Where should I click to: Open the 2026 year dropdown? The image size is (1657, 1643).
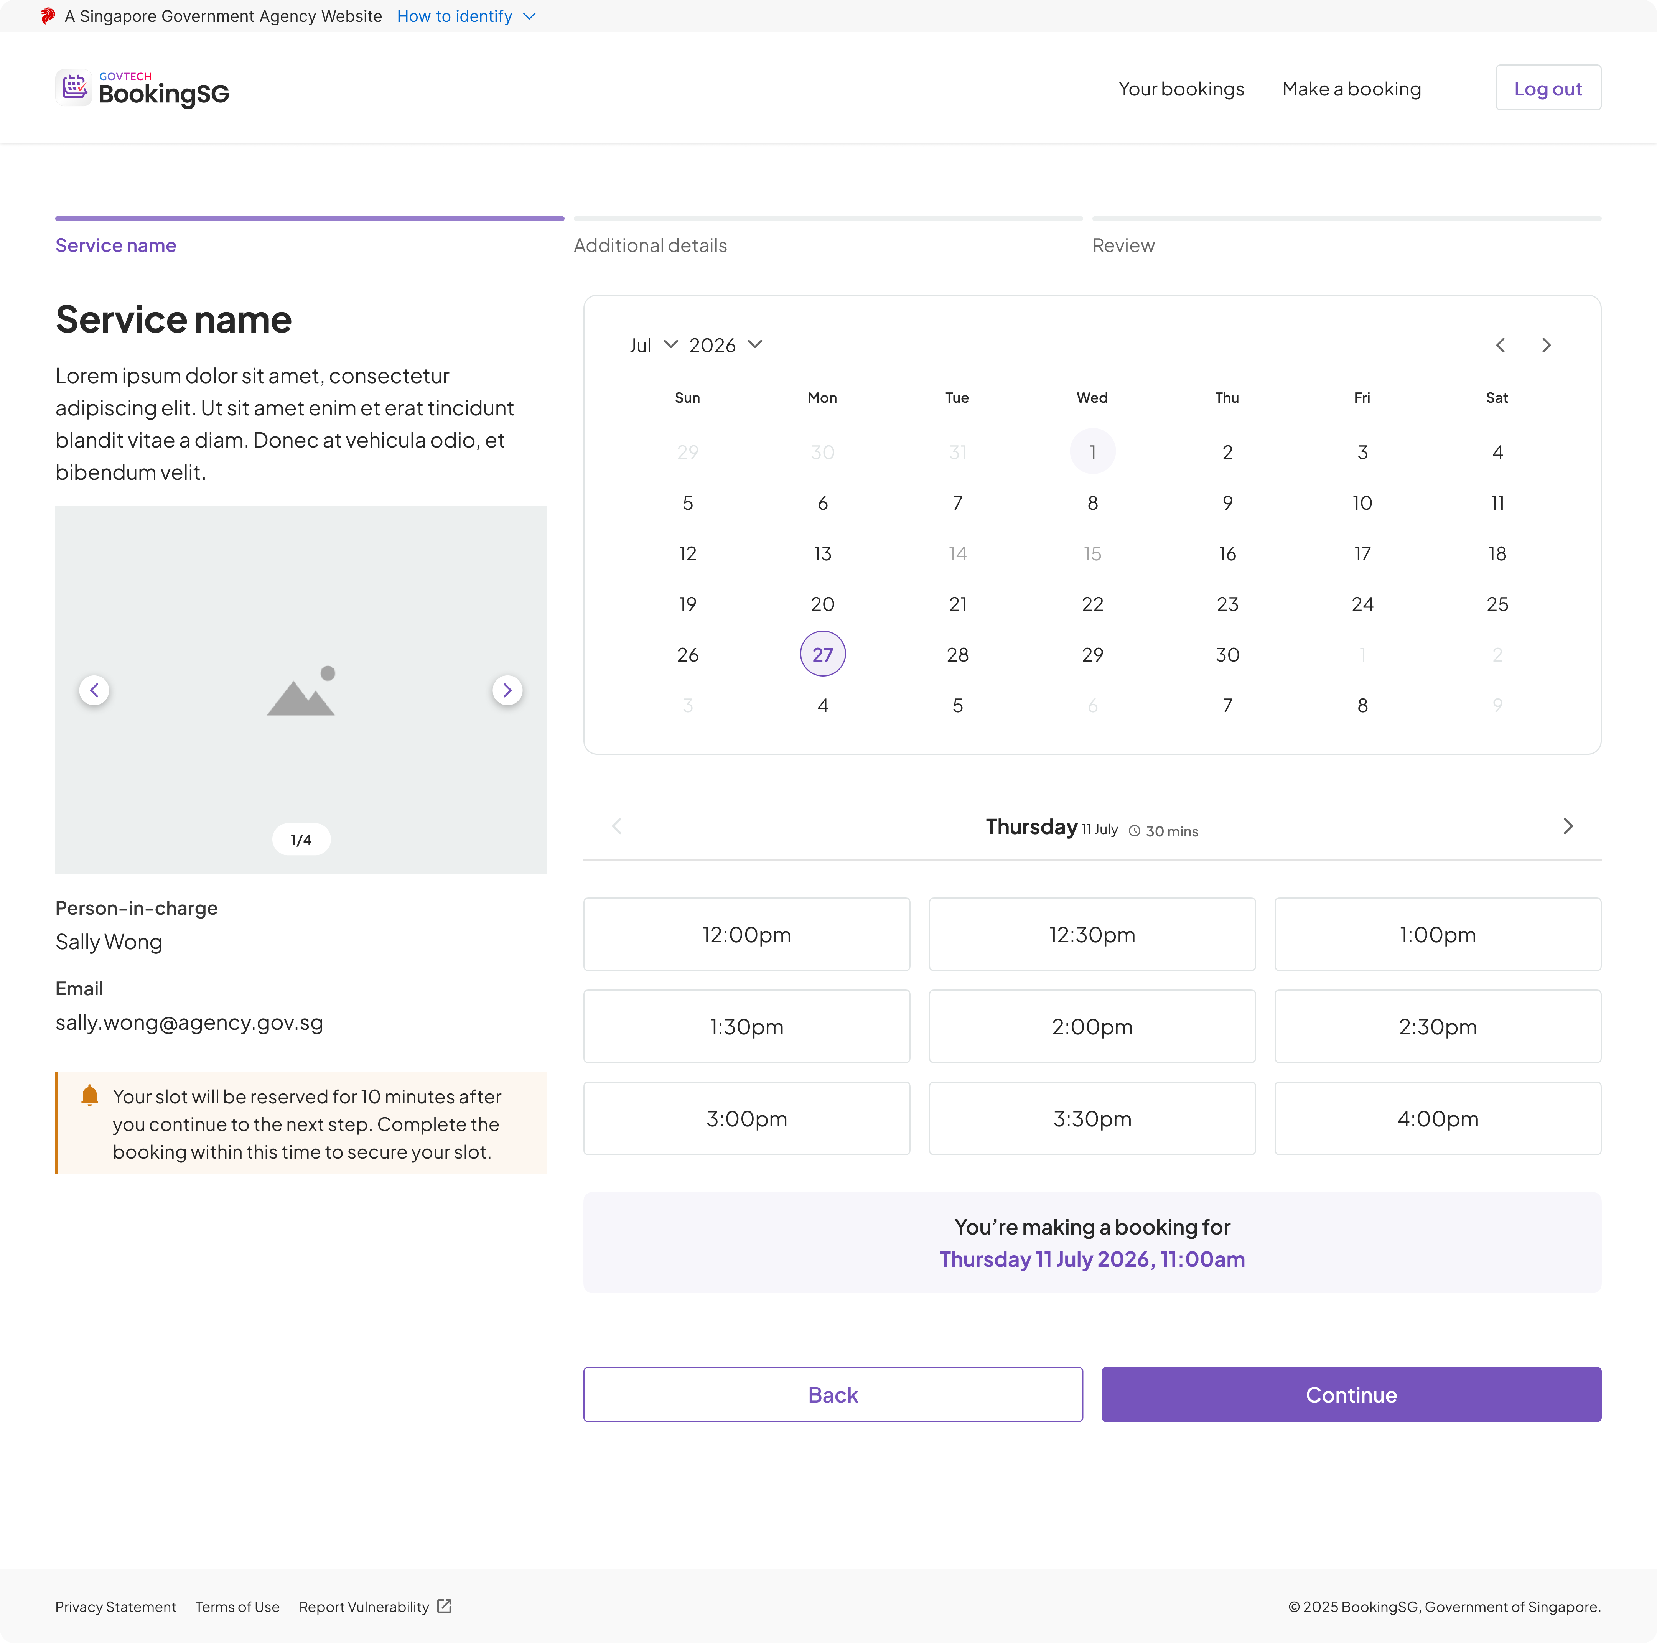pos(726,345)
